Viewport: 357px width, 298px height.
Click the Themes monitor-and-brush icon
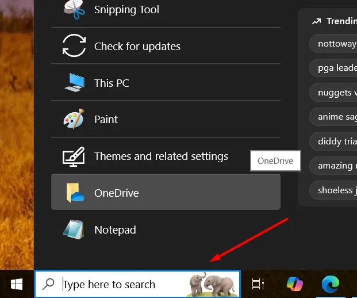[74, 156]
